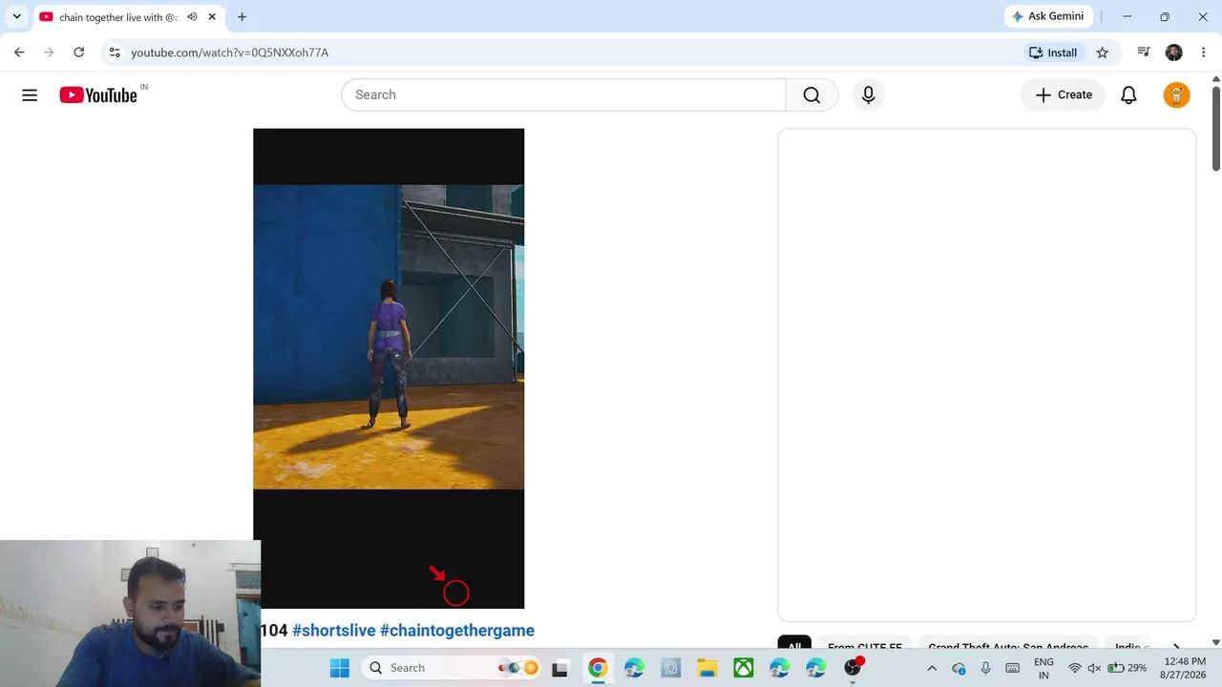Mute the tab via its speaker icon
The width and height of the screenshot is (1222, 687).
pyautogui.click(x=192, y=17)
